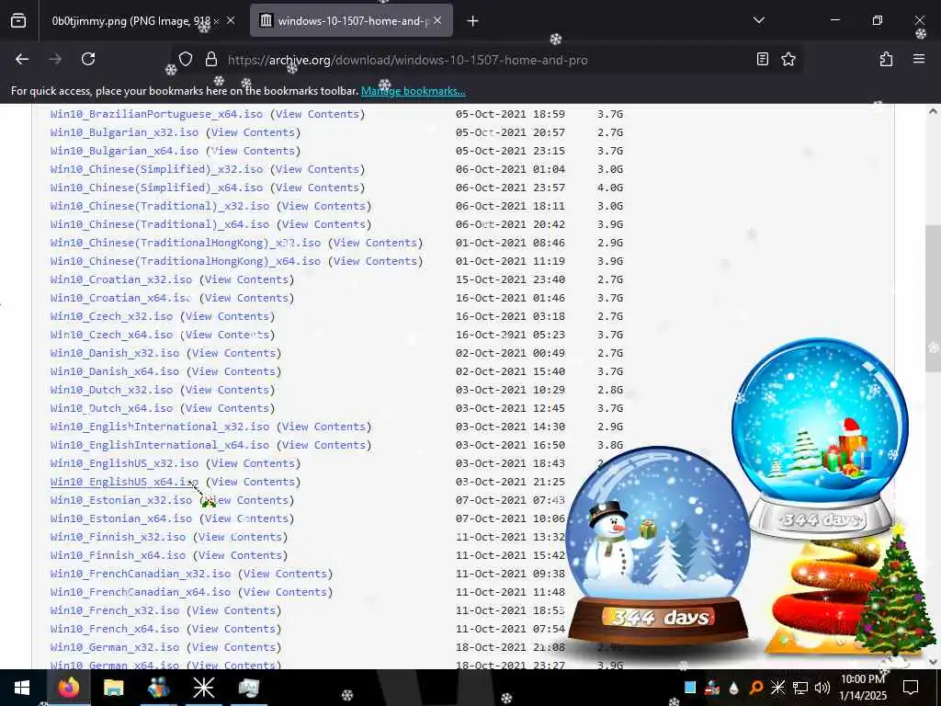
Task: Click snowflake system tray icon
Action: pyautogui.click(x=777, y=688)
